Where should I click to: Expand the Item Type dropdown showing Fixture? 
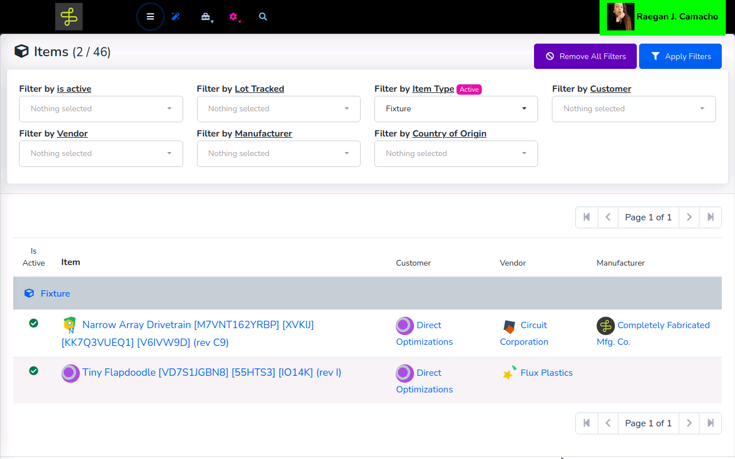point(456,109)
